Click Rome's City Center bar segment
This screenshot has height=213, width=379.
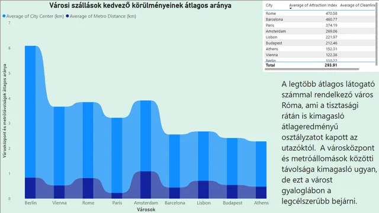click(x=88, y=140)
